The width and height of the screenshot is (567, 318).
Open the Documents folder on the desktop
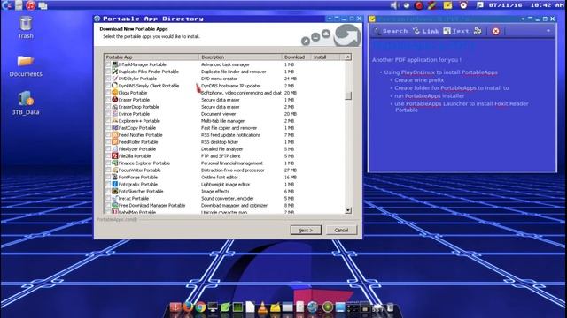point(26,66)
